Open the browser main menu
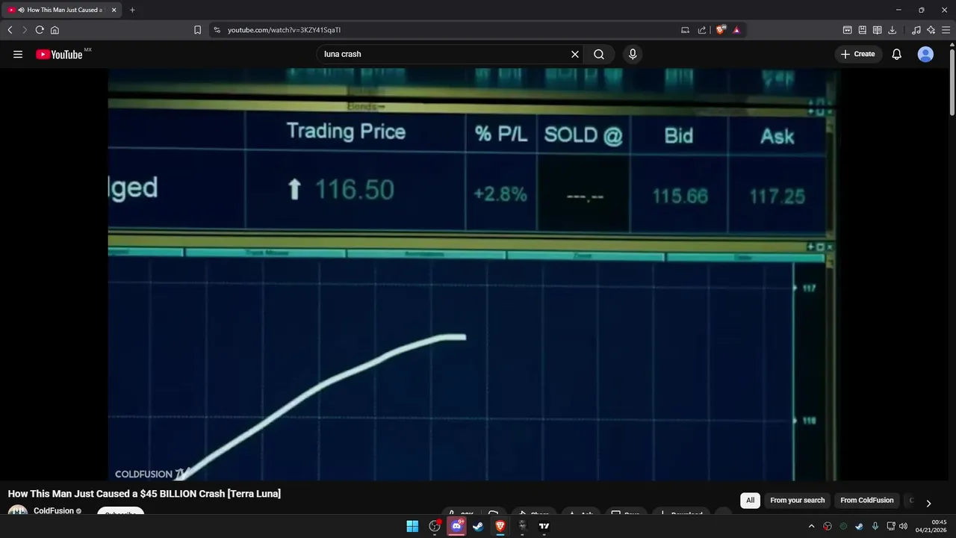 click(x=946, y=30)
